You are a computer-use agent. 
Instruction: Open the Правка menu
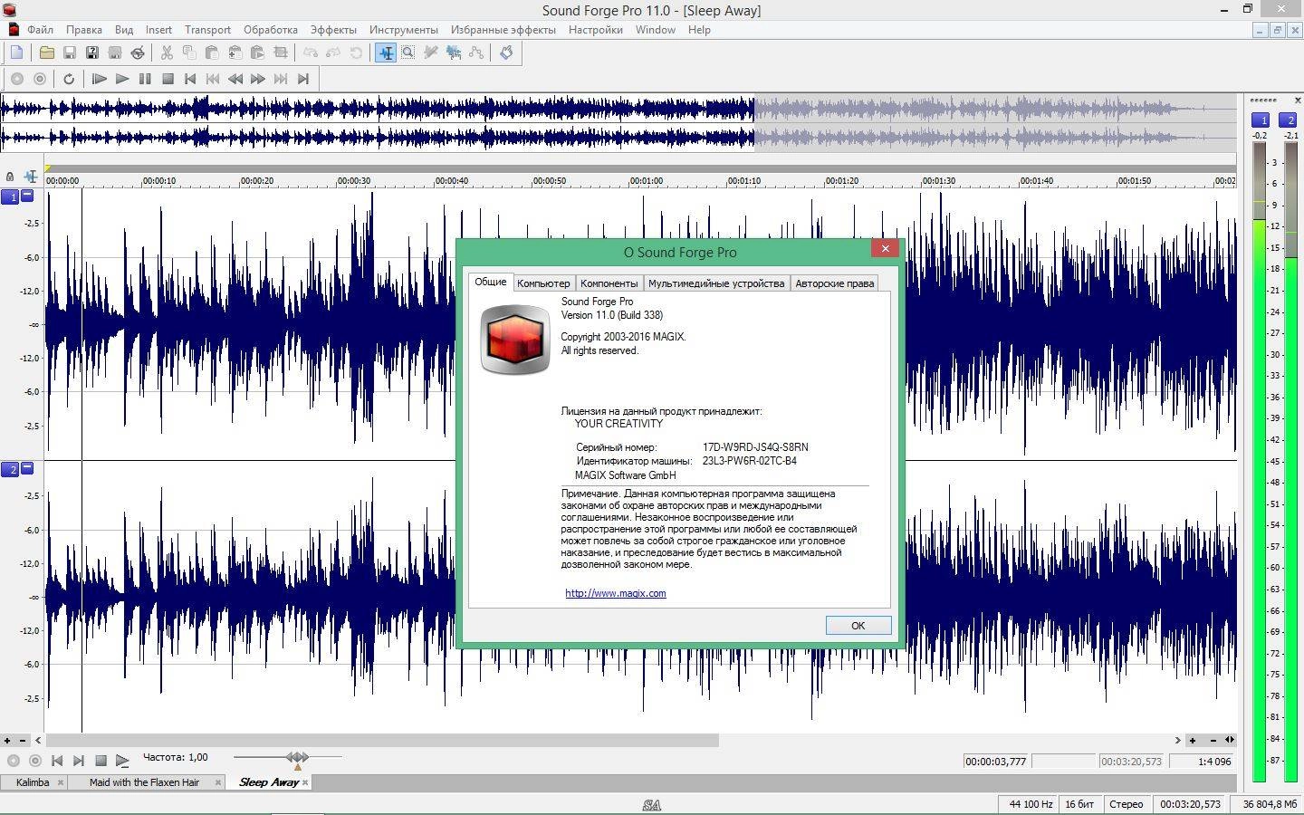(x=84, y=30)
